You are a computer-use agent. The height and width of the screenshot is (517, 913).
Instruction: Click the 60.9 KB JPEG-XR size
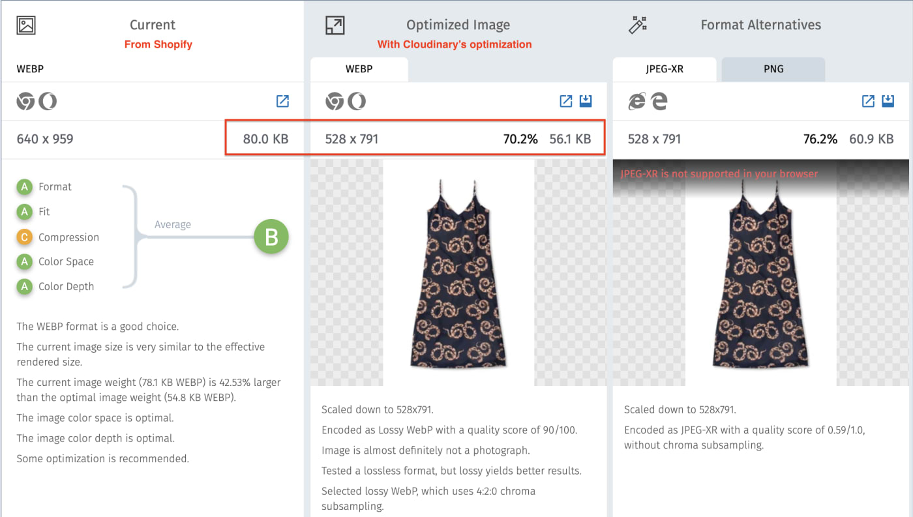[x=871, y=139]
